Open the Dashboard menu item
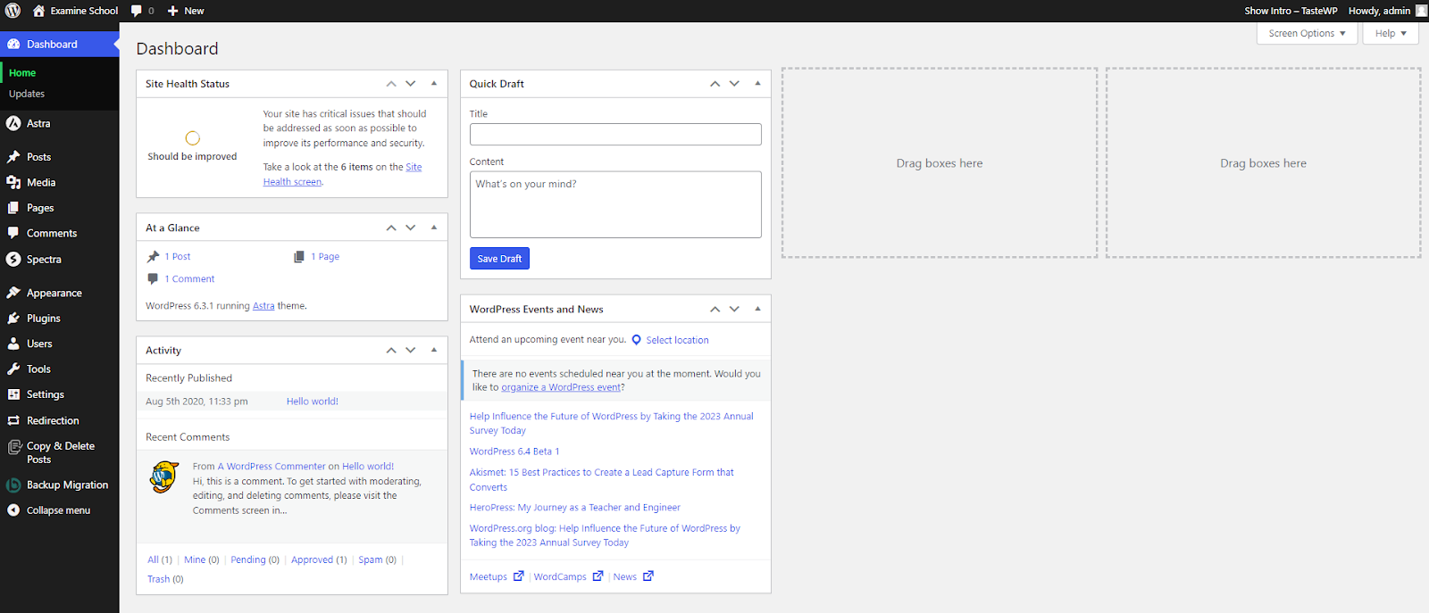Image resolution: width=1429 pixels, height=613 pixels. (x=60, y=45)
